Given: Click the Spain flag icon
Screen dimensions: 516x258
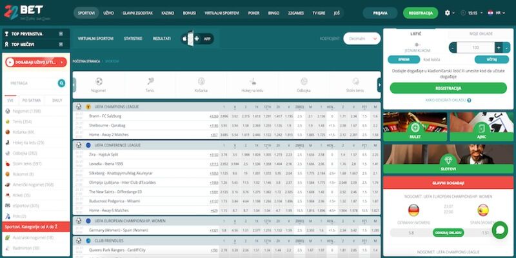Looking at the screenshot, I should (482, 210).
